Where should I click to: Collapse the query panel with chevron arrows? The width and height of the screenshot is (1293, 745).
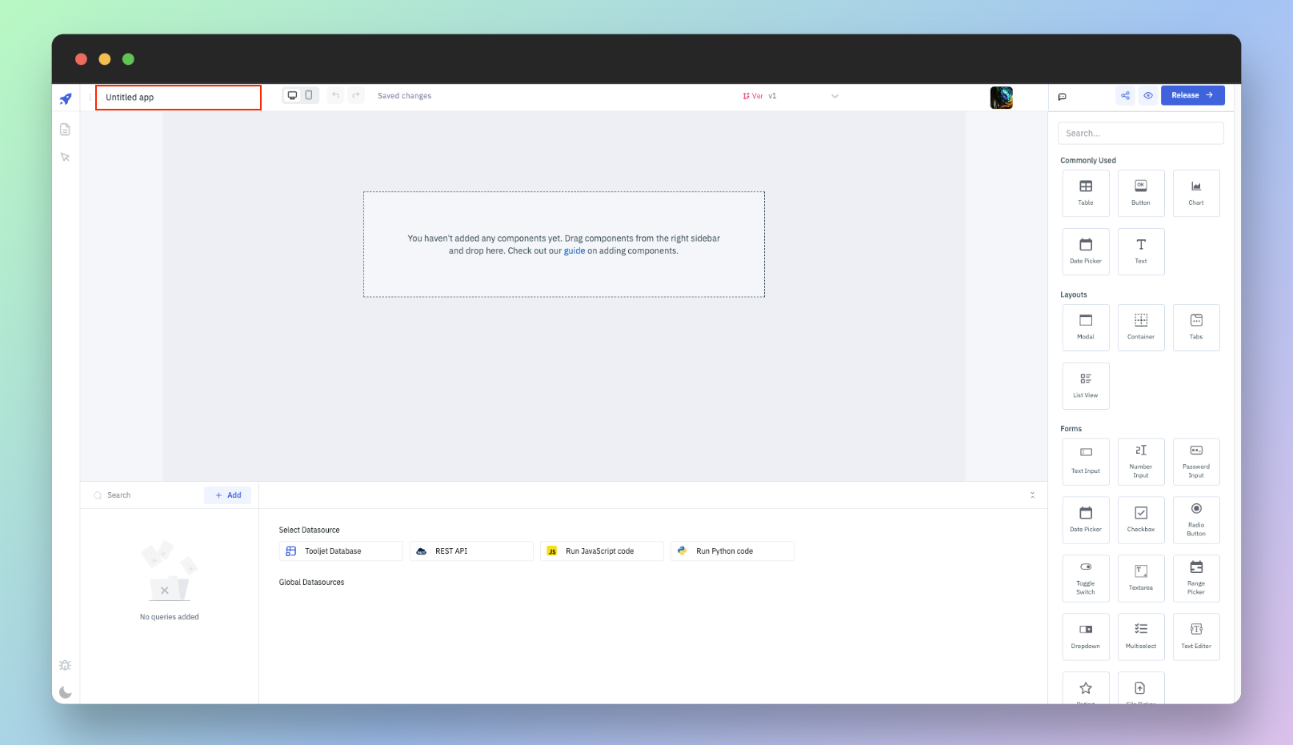point(1032,495)
